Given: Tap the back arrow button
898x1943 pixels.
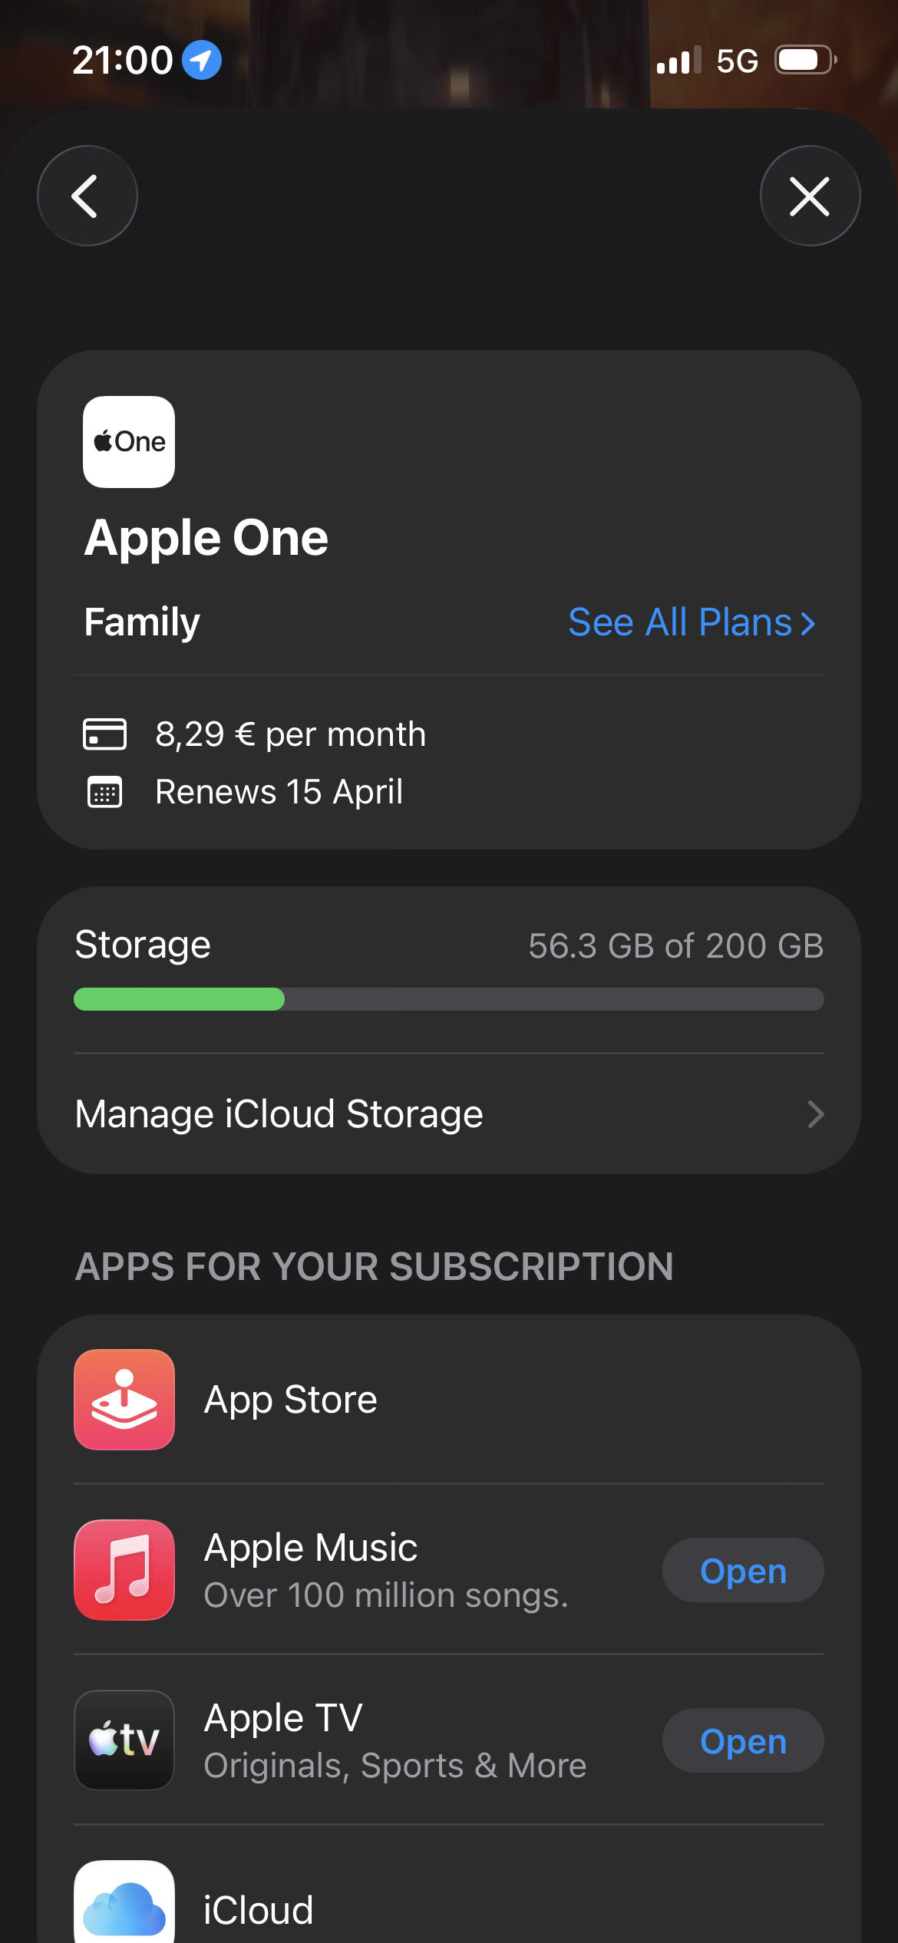Looking at the screenshot, I should (x=87, y=196).
